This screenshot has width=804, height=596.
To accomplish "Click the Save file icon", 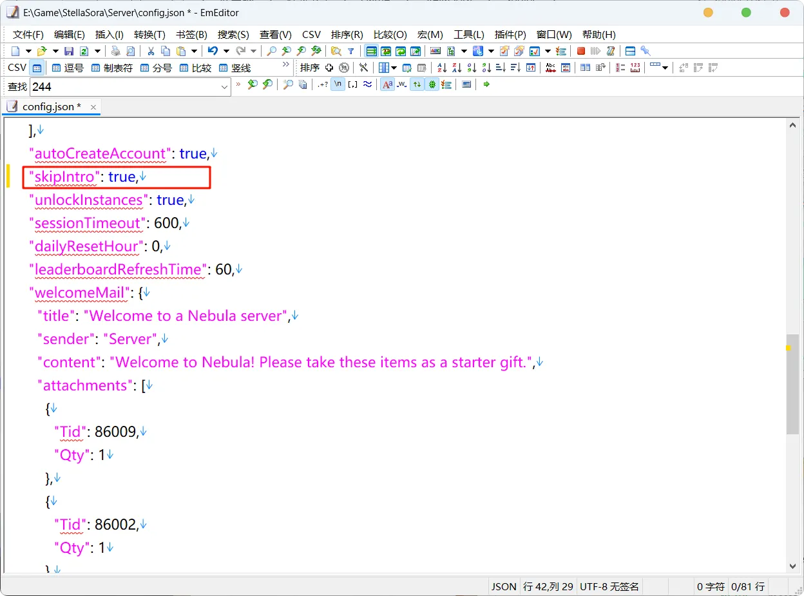I will (x=69, y=52).
